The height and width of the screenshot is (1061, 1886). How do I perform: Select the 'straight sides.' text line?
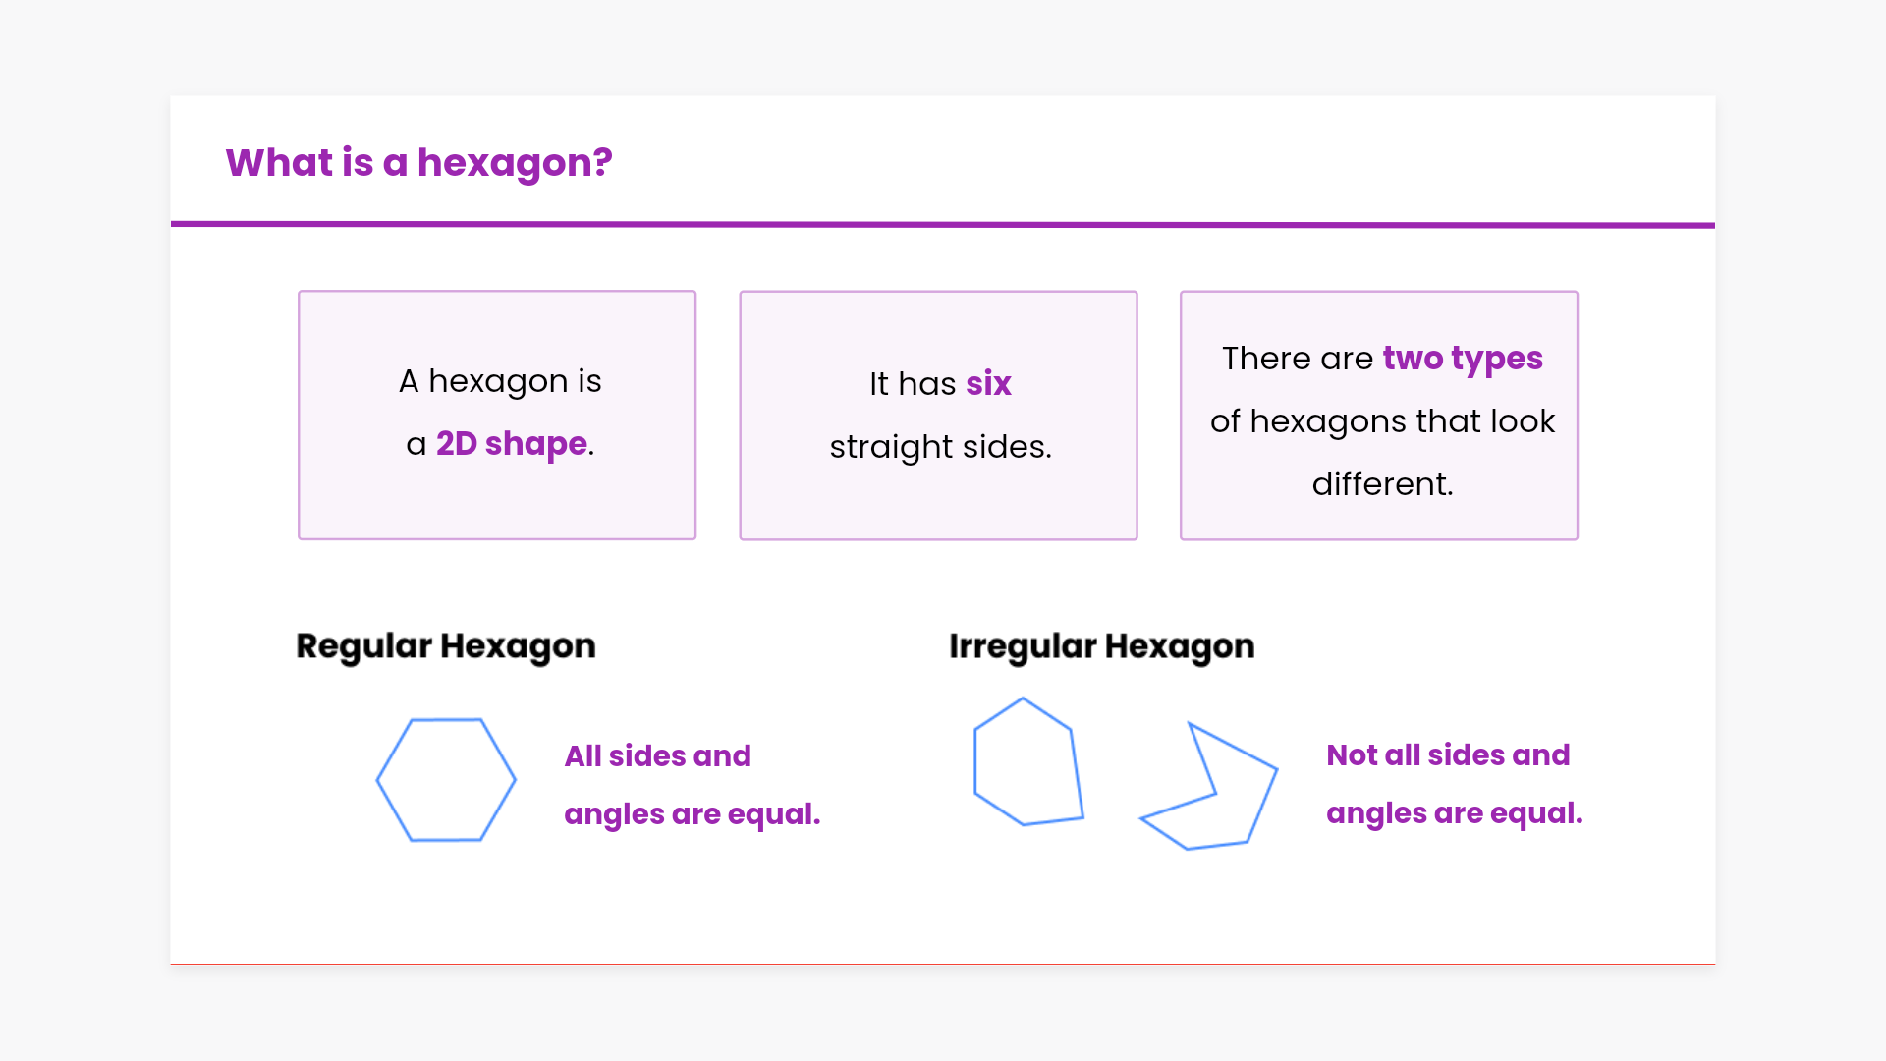(940, 447)
